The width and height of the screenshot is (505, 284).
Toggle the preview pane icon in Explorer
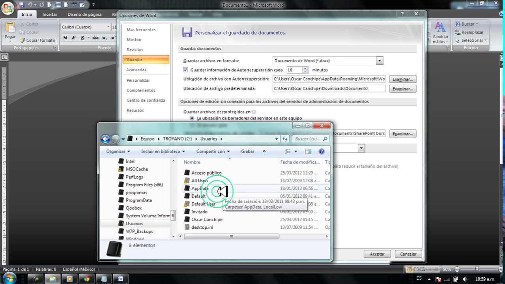[308, 151]
